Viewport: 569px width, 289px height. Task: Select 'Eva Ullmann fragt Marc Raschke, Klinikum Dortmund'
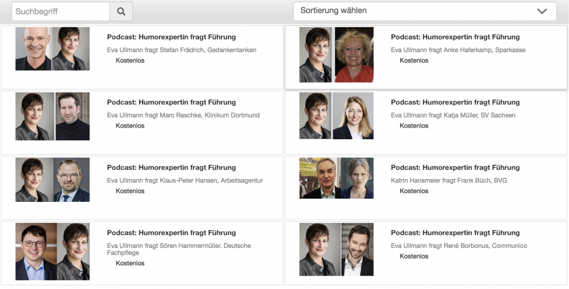click(183, 115)
